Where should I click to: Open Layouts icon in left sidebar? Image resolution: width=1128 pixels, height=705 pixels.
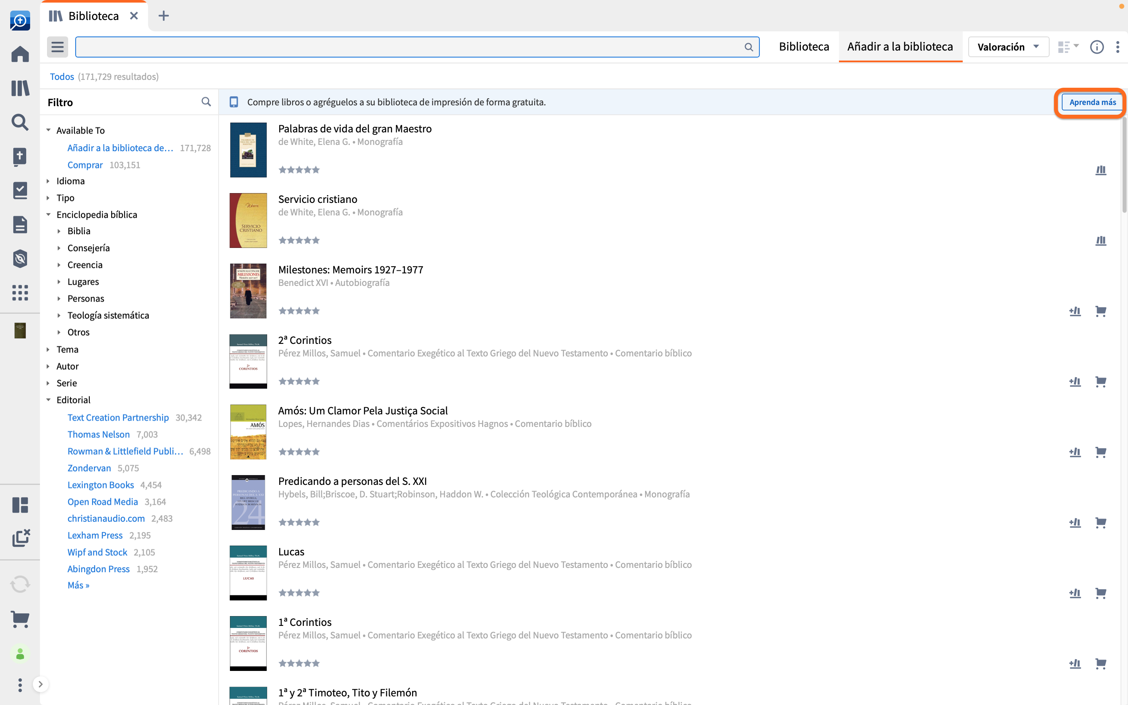click(x=20, y=504)
